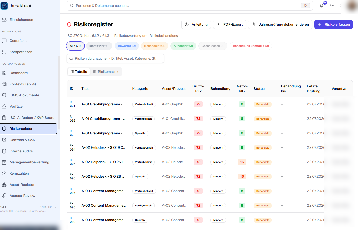Click the Interne Audits checklist icon
Viewport: 358px width, 230px height.
point(4,151)
